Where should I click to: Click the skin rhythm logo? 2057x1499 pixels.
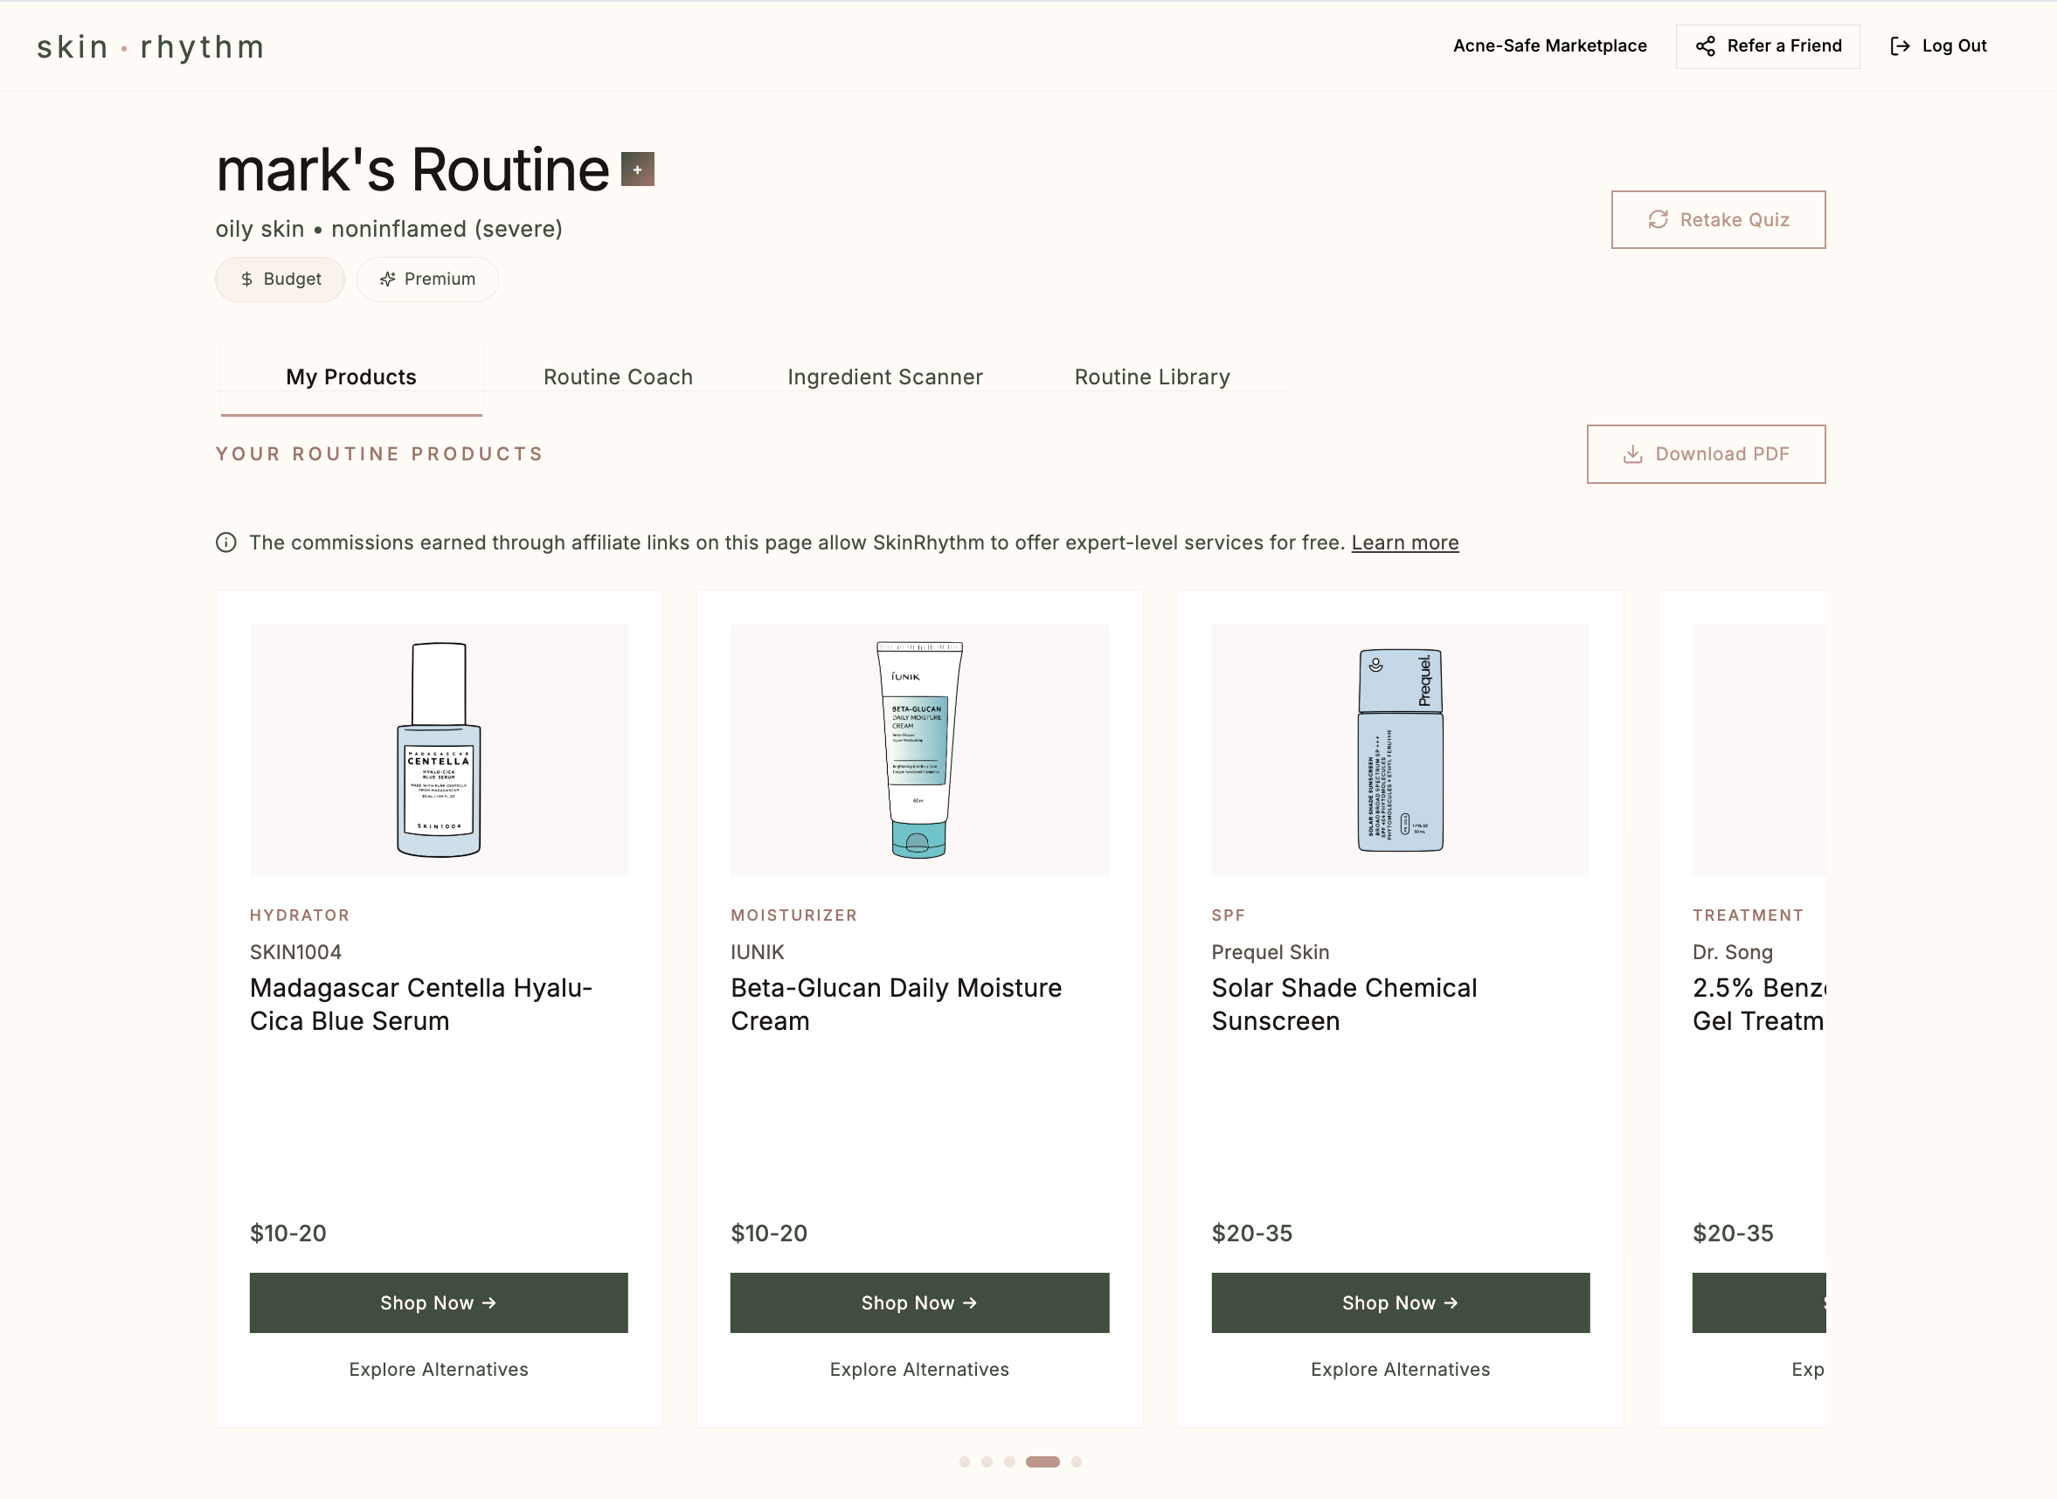coord(150,46)
